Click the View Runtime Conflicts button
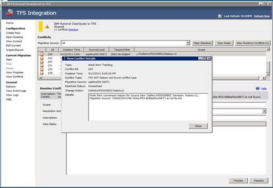 click(253, 43)
